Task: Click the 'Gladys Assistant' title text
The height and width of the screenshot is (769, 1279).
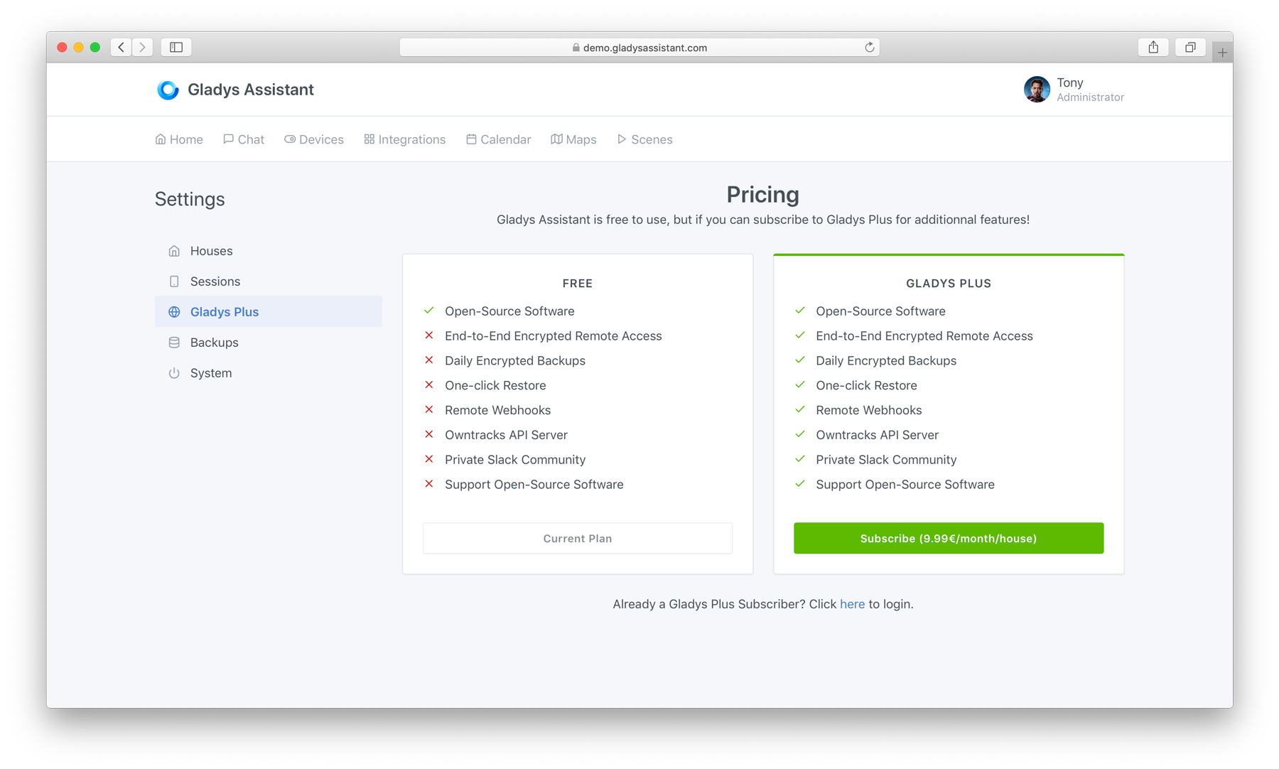Action: [251, 90]
